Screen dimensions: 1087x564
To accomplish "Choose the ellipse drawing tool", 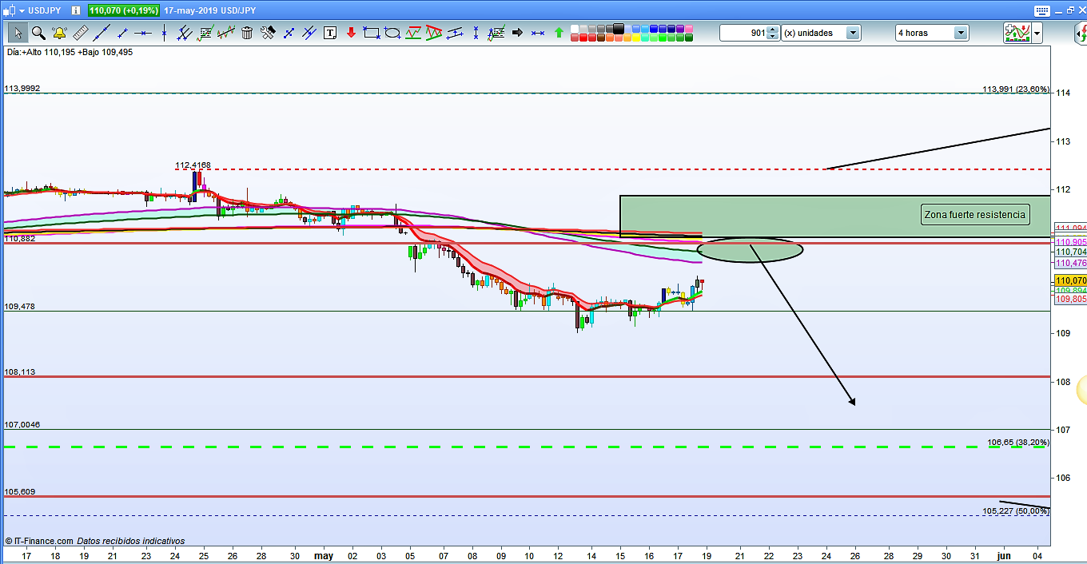I will point(392,33).
